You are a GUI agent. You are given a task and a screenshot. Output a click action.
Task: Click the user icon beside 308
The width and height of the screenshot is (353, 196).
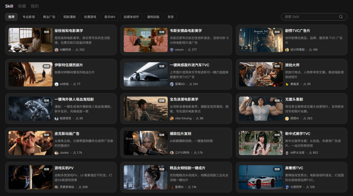[80, 187]
